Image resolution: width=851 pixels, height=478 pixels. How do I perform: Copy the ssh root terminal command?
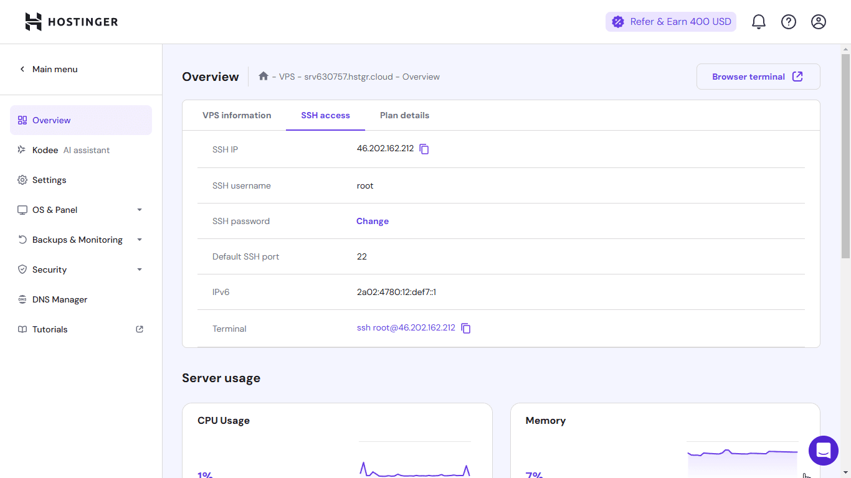click(466, 328)
